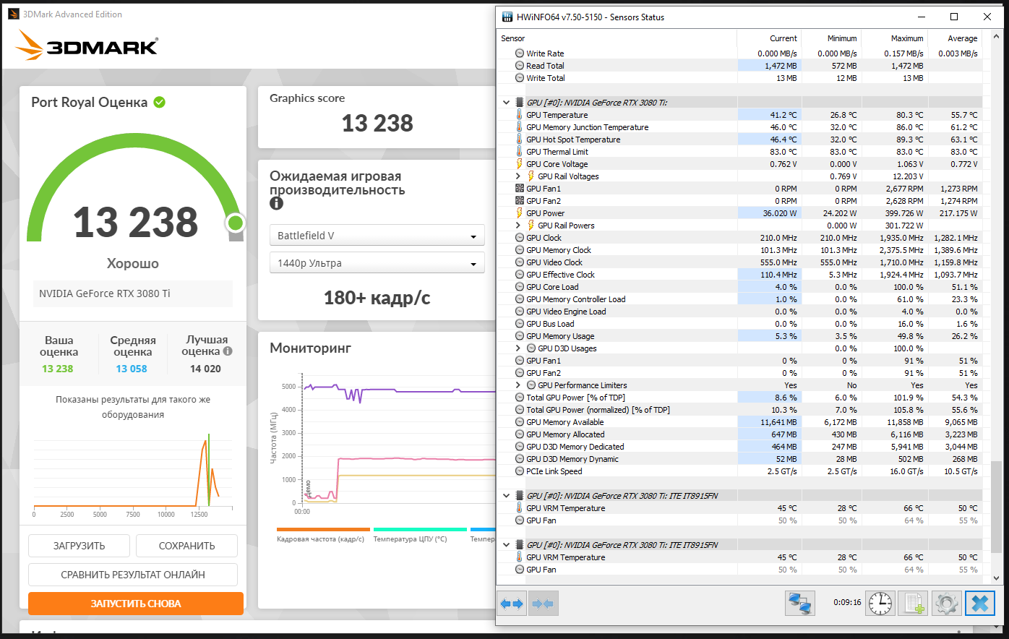This screenshot has height=639, width=1009.
Task: Click the circle icon of PCIe Link Speed
Action: pos(519,471)
